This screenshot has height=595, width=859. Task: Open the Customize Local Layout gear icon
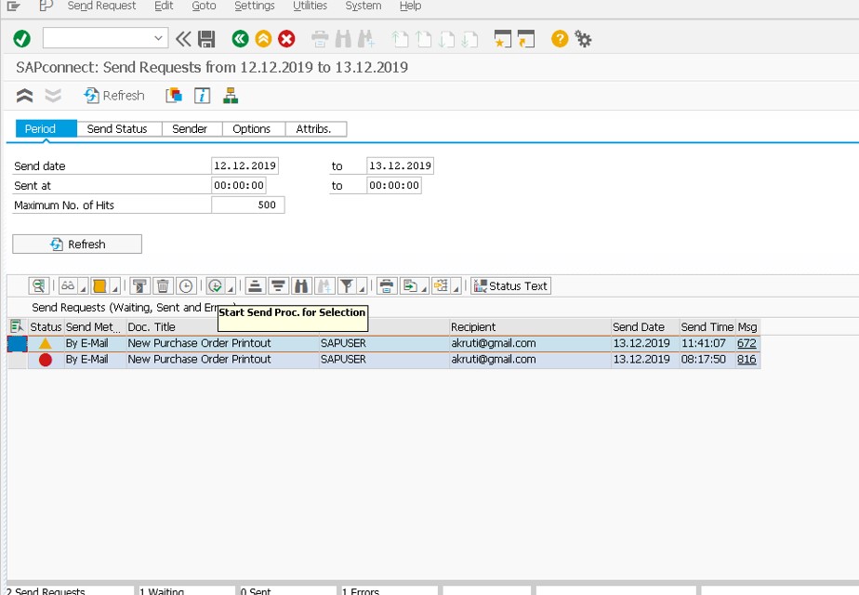point(583,39)
